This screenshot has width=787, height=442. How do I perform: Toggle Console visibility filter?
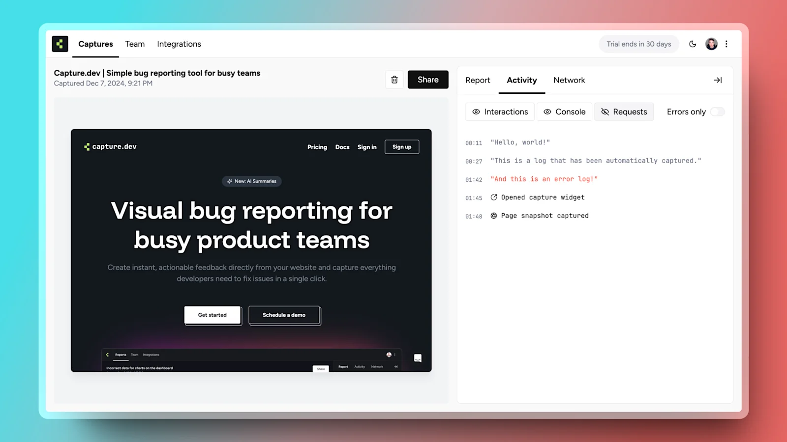point(564,112)
